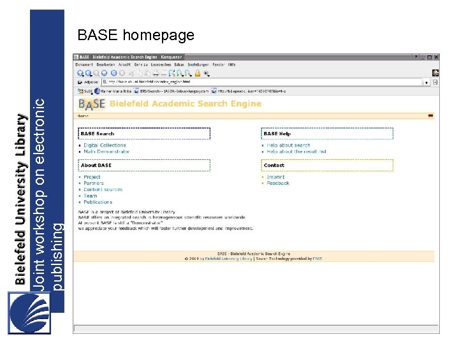Open the Hilfe menu
The width and height of the screenshot is (459, 344).
232,64
